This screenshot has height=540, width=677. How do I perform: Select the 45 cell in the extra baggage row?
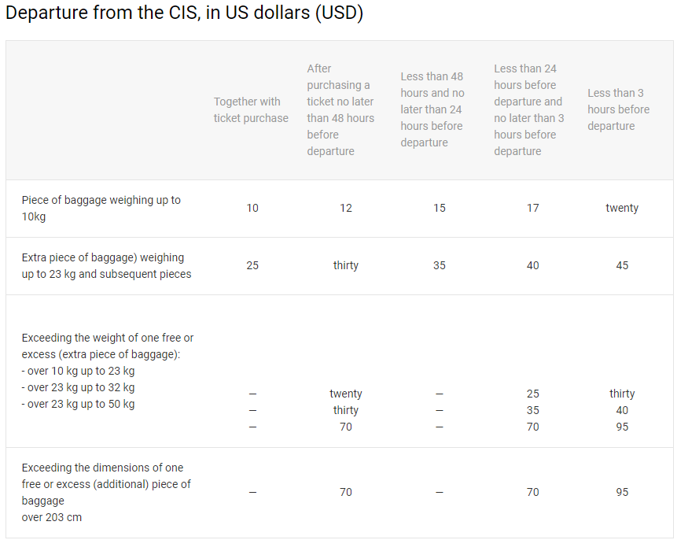point(622,266)
